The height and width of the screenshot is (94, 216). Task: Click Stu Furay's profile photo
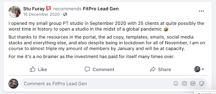(x=14, y=12)
